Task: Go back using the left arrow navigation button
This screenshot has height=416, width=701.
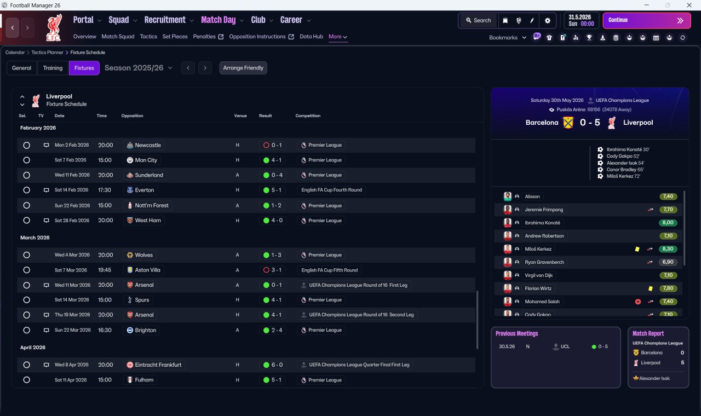Action: [x=13, y=27]
